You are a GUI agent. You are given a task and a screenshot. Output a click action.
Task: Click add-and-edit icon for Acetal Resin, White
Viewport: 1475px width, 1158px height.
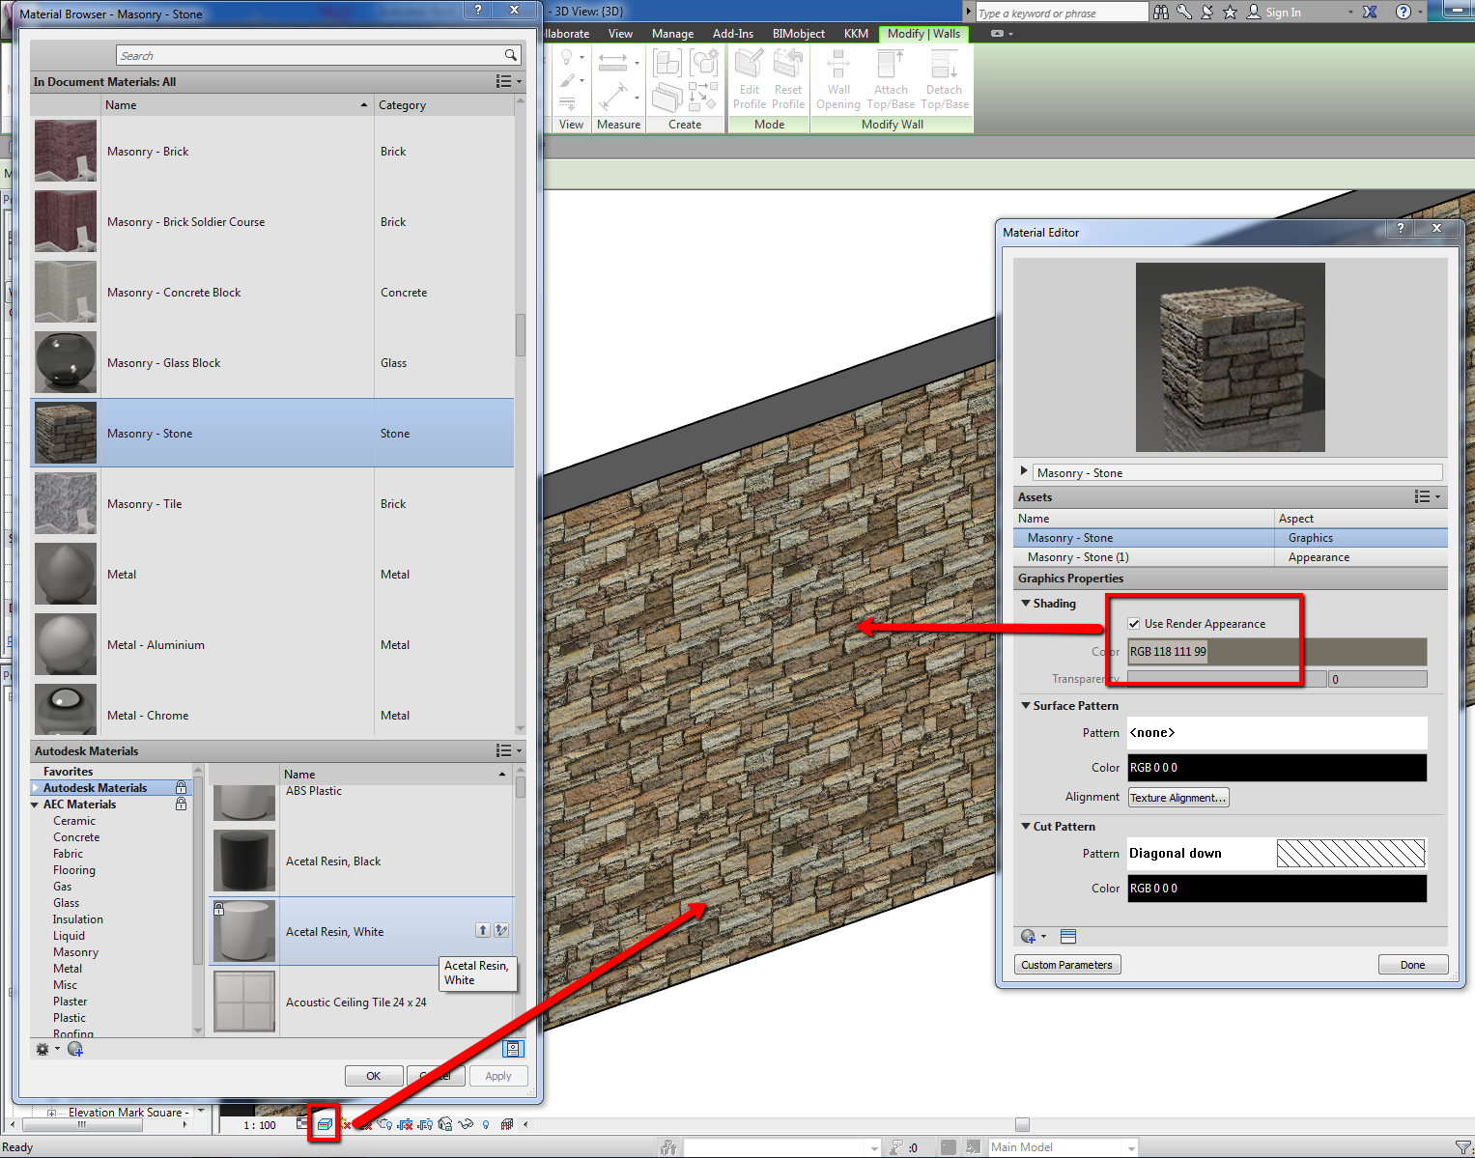[501, 930]
